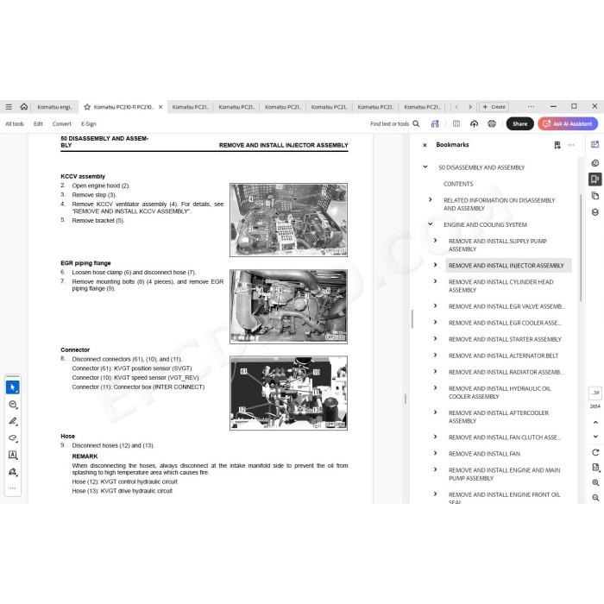Switch to the Komatsu engi.. tab

point(54,107)
